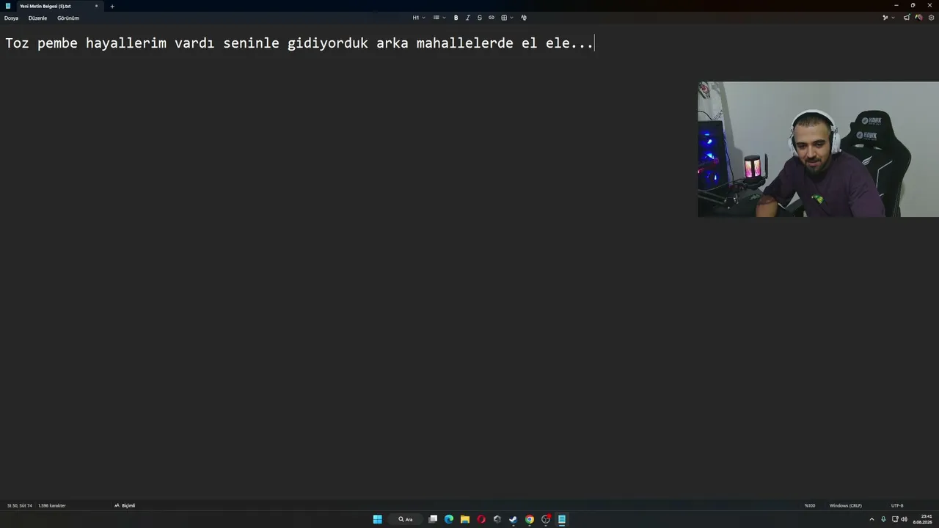This screenshot has height=528, width=939.
Task: Open Google Chrome from taskbar
Action: click(529, 519)
